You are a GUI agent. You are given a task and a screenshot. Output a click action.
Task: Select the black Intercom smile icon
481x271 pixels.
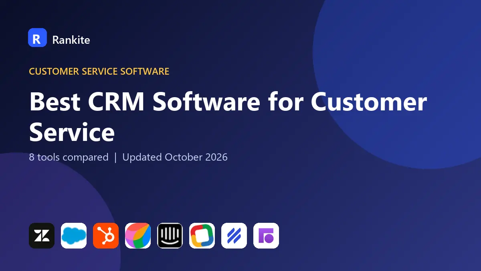[x=170, y=236]
